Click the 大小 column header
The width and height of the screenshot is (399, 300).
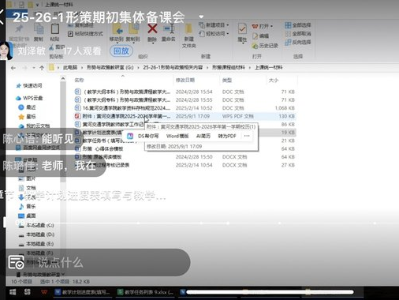point(274,80)
